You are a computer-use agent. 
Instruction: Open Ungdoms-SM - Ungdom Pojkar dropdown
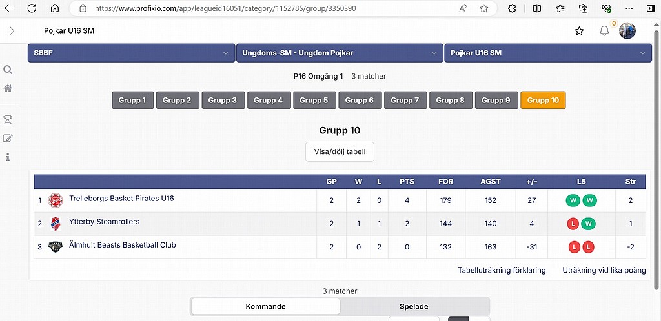click(340, 53)
